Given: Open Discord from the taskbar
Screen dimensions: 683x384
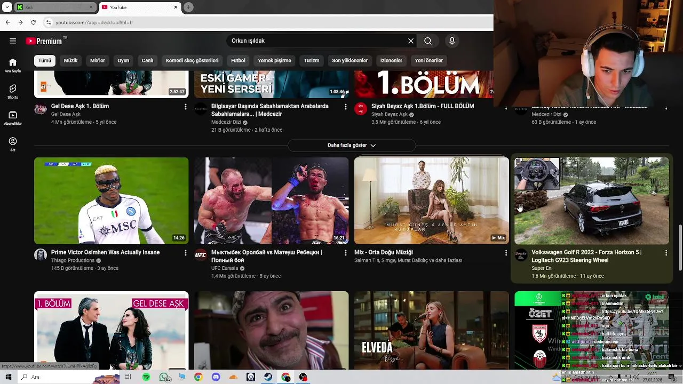Looking at the screenshot, I should point(216,377).
